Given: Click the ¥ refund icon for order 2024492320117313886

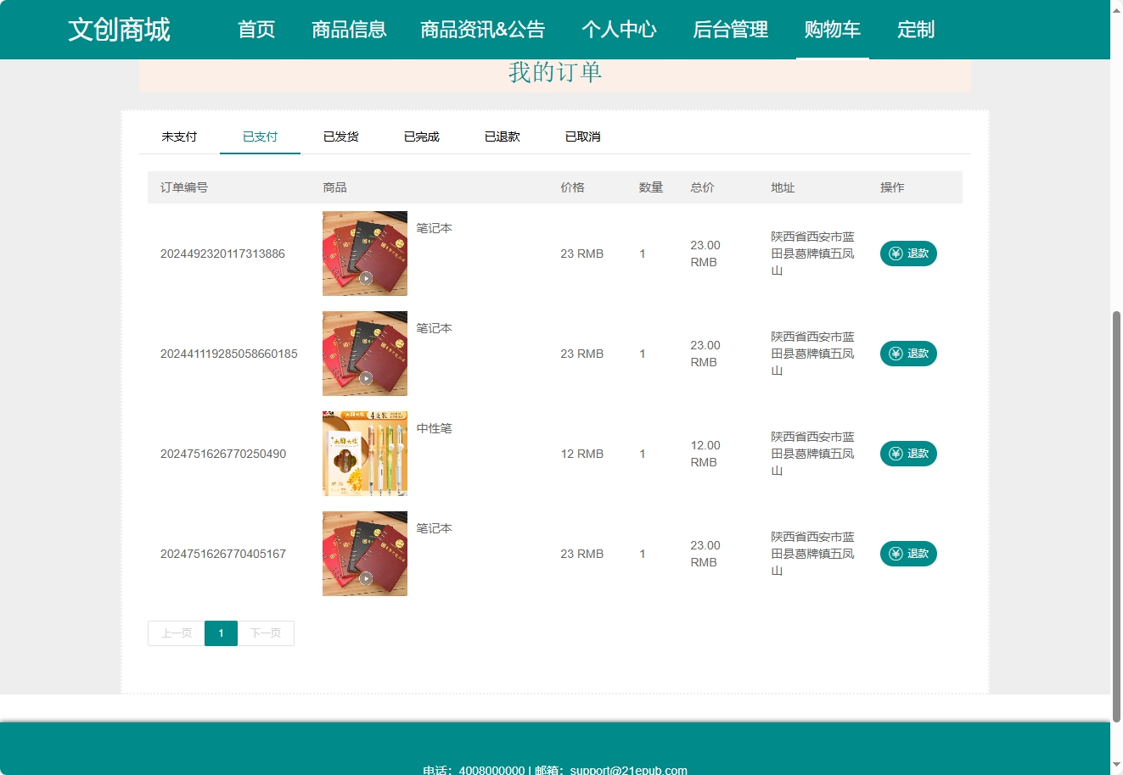Looking at the screenshot, I should pyautogui.click(x=895, y=253).
